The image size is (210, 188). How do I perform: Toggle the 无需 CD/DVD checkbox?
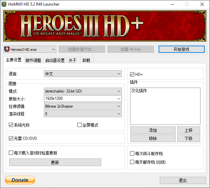pos(11,138)
